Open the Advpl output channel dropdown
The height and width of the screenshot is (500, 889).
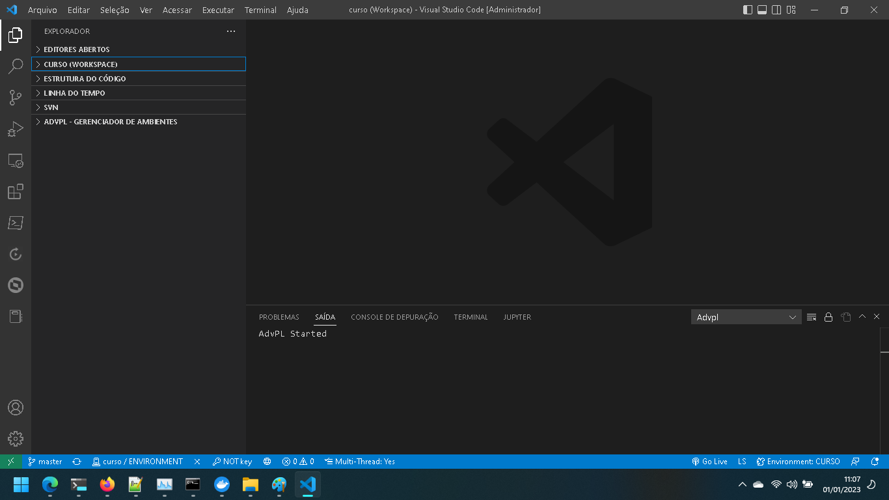(746, 317)
